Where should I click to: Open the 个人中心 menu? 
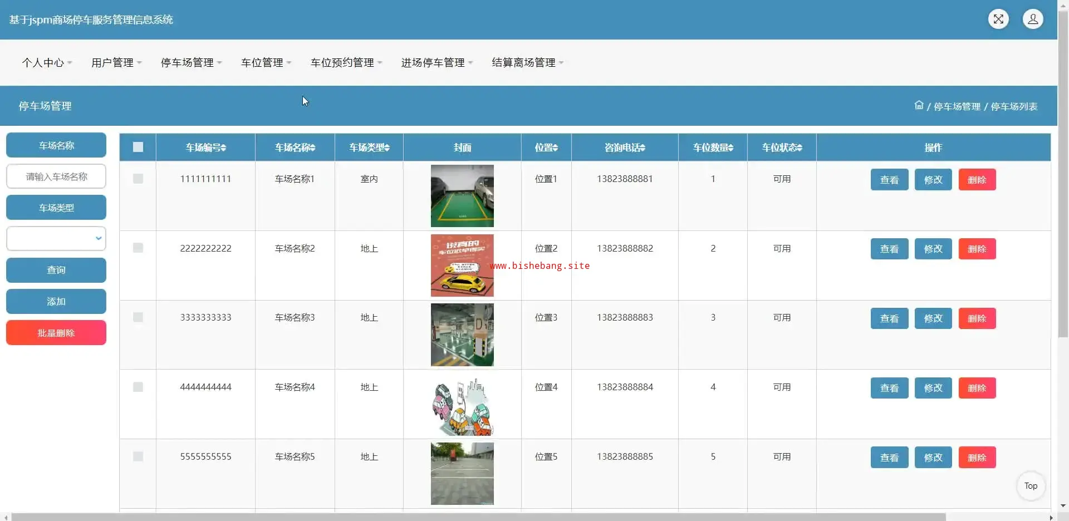point(47,63)
